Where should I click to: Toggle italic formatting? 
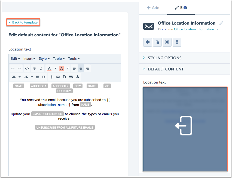pos(41,68)
